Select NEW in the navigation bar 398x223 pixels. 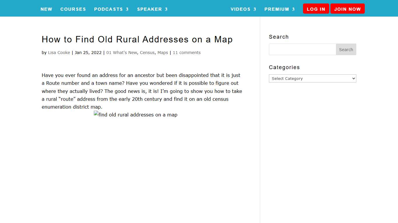point(46,9)
